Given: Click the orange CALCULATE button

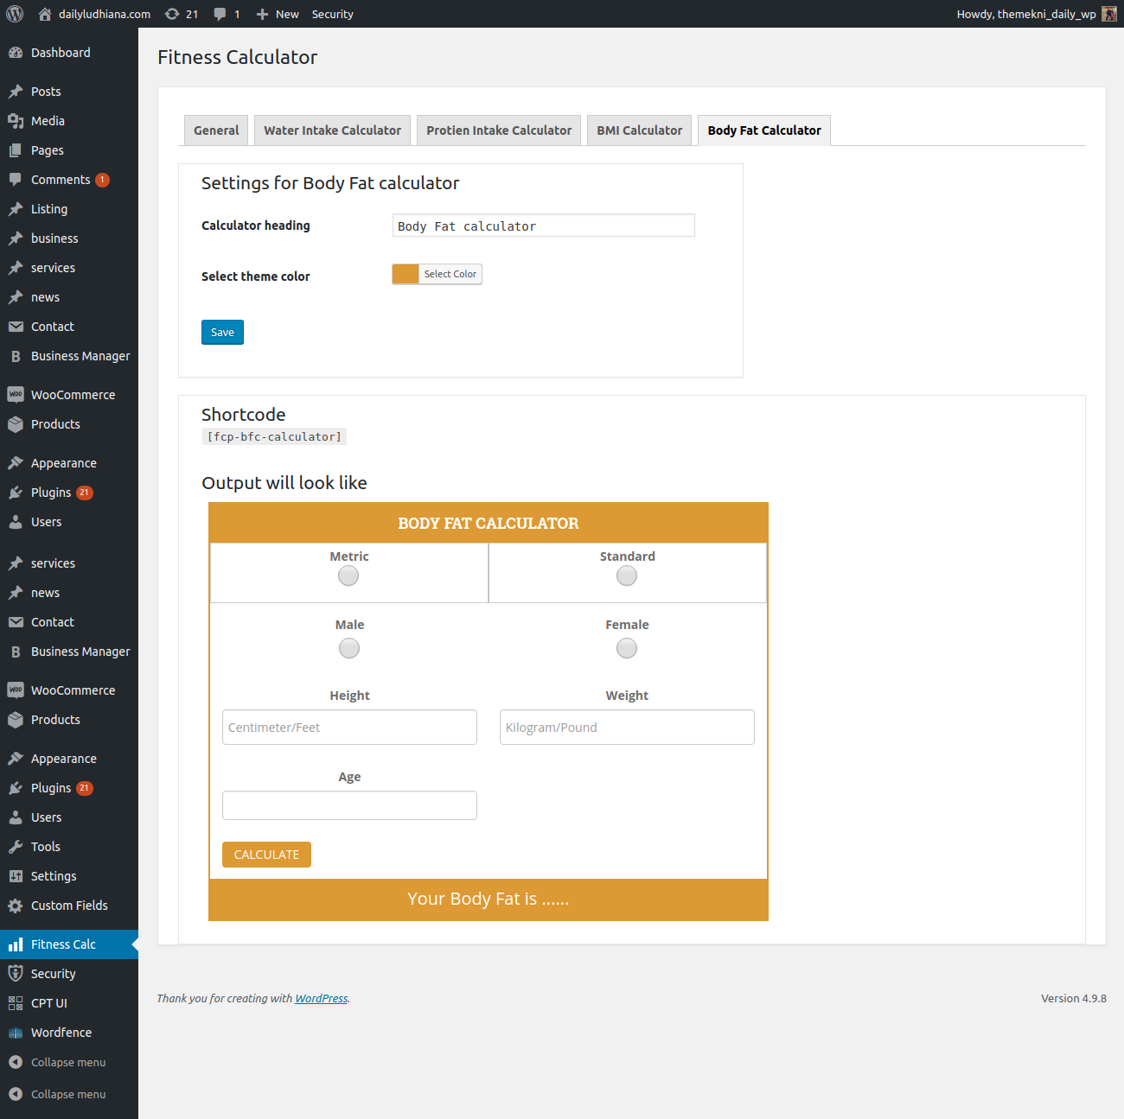Looking at the screenshot, I should (x=266, y=855).
